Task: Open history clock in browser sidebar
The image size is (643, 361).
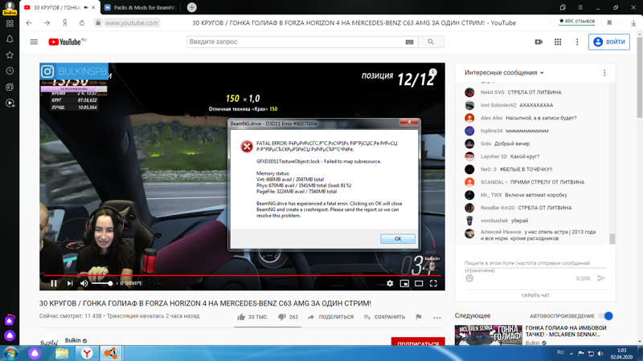Action: point(10,71)
